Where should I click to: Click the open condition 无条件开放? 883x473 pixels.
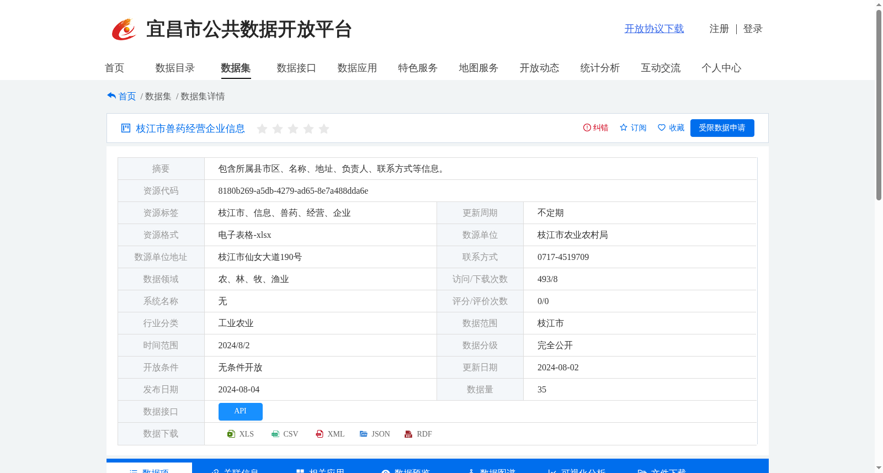240,368
